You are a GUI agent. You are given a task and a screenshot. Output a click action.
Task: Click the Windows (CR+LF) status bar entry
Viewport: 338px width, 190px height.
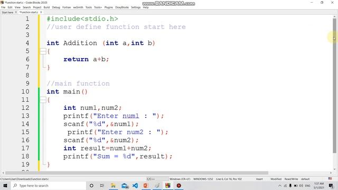click(x=180, y=179)
